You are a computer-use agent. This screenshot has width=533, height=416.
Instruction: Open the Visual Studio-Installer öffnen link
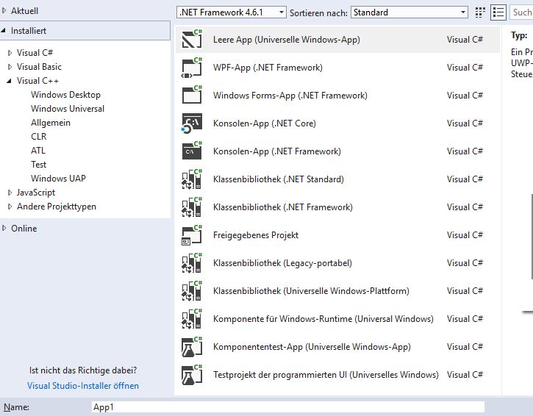pos(83,386)
